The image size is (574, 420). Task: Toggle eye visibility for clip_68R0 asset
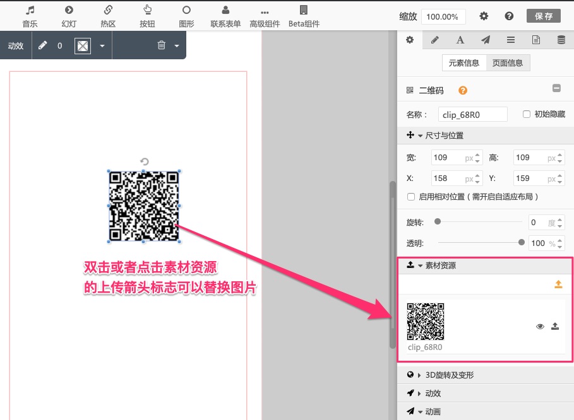click(x=540, y=326)
